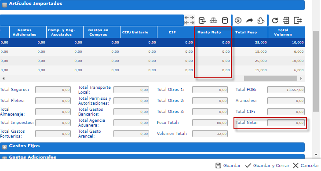Click the dollar coin icon

pos(238,21)
